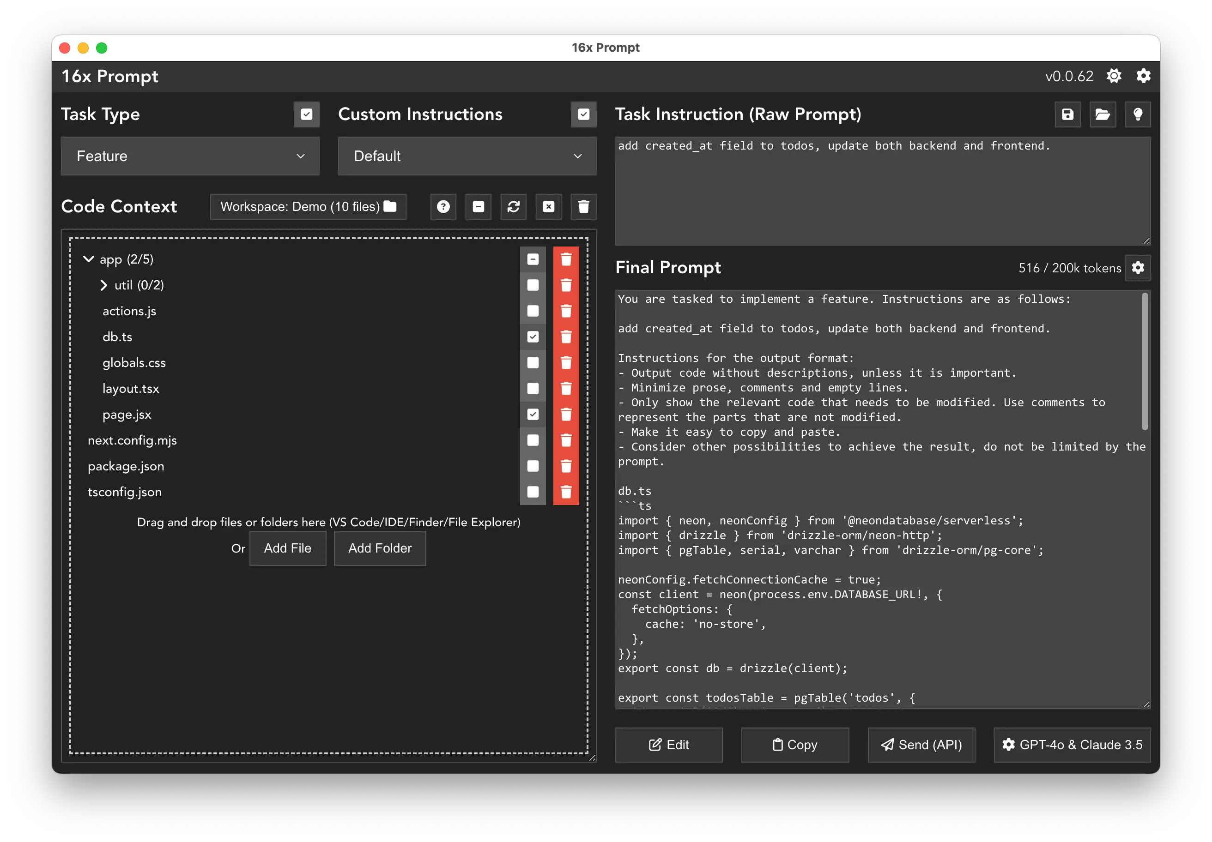Open the Workspace: Demo selector

tap(308, 206)
